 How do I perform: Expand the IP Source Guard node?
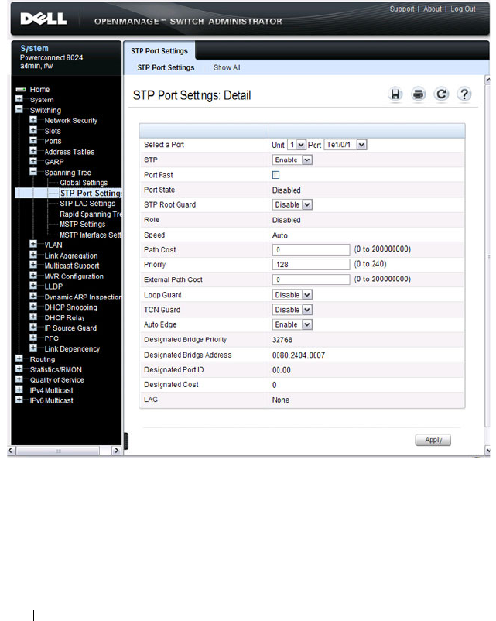(x=33, y=327)
